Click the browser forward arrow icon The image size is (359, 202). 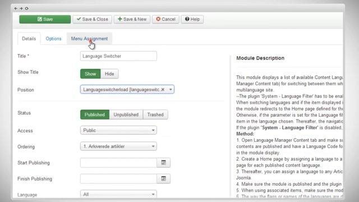click(x=21, y=8)
